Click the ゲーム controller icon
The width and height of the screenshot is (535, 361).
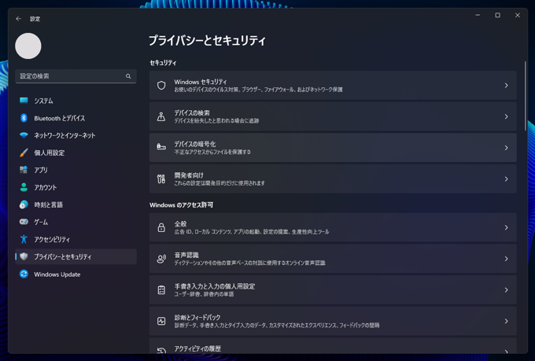point(24,222)
